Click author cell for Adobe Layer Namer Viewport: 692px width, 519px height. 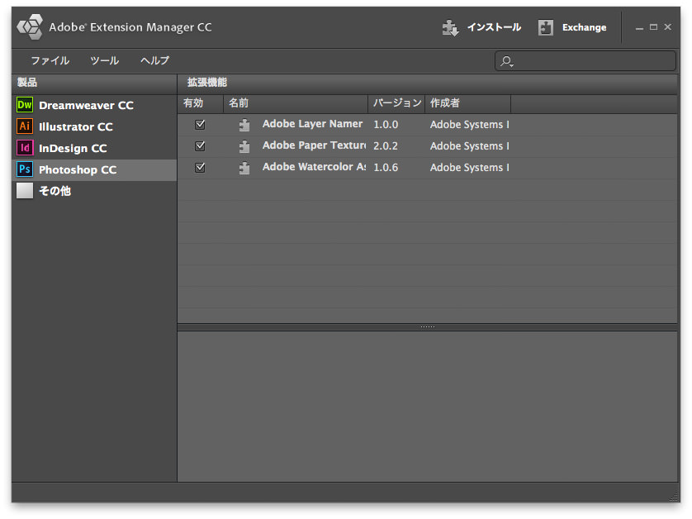point(470,125)
